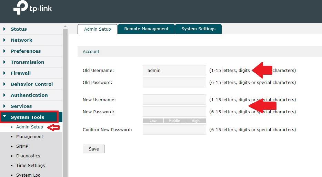Screen dimensions: 322x177
Task: Open the Status section
Action: tap(19, 29)
